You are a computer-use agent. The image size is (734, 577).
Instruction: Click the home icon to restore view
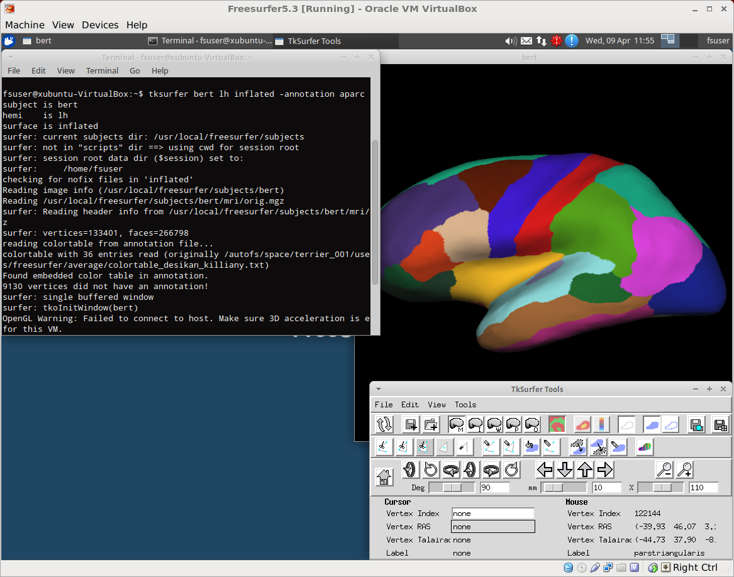coord(384,477)
